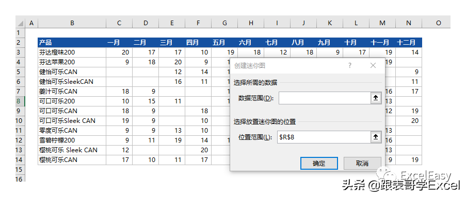Viewport: 466px width, 197px height.
Task: Select column N header
Action: point(409,23)
